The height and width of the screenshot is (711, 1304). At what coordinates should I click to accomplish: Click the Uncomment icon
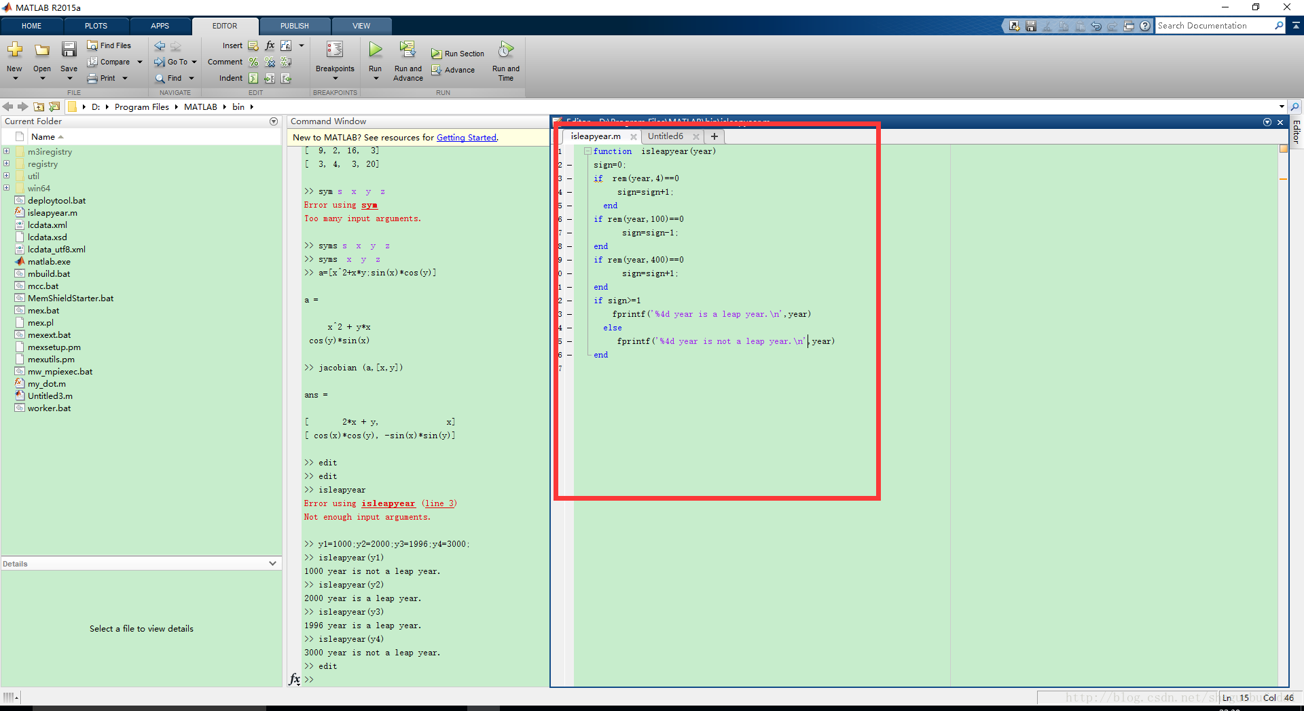270,62
